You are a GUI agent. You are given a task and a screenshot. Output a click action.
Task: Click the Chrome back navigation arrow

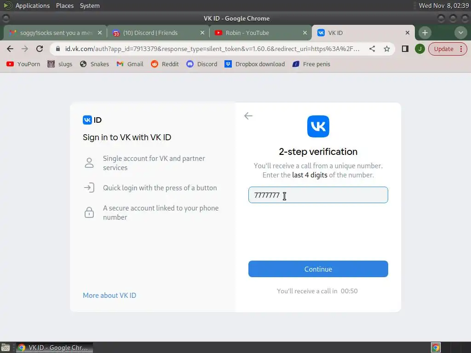tap(10, 49)
